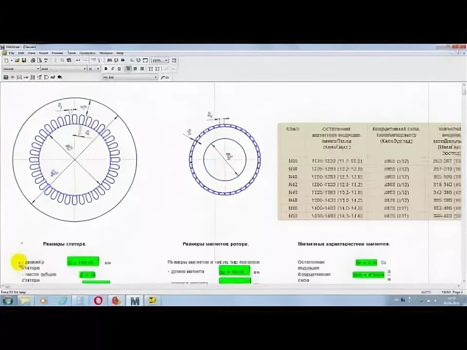Toggle numbered list formatting
This screenshot has width=467, height=350.
(x=157, y=69)
